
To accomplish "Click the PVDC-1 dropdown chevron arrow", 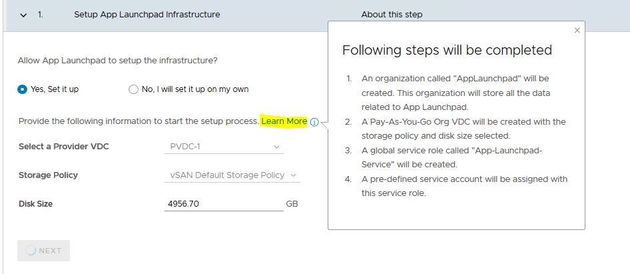I will pyautogui.click(x=276, y=147).
